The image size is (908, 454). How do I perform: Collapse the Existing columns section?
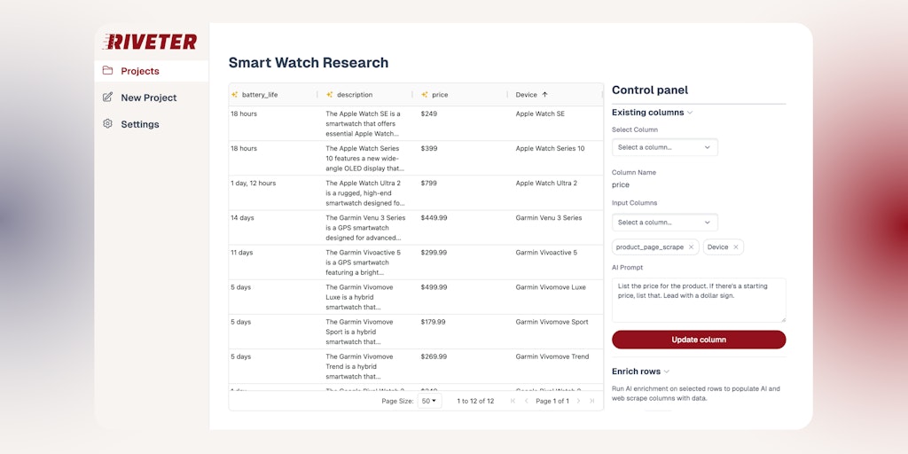click(652, 113)
